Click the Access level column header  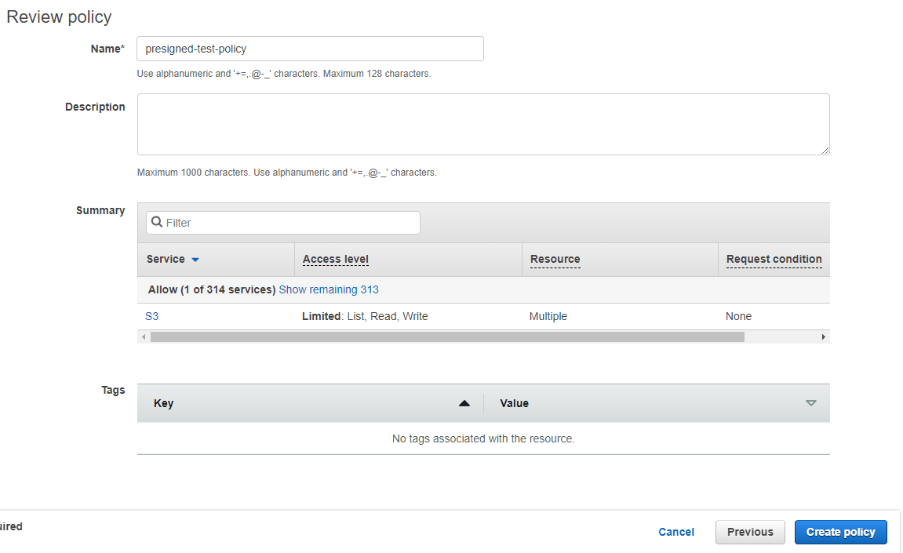tap(336, 259)
